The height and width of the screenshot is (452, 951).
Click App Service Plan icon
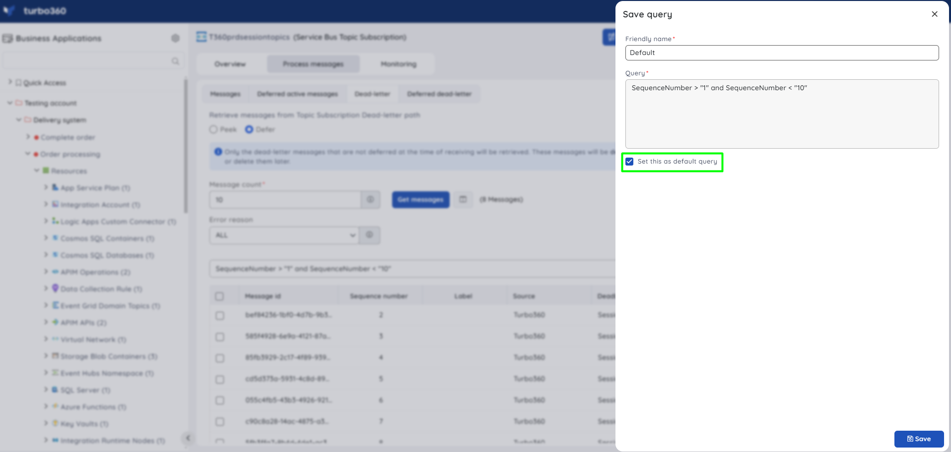(56, 187)
